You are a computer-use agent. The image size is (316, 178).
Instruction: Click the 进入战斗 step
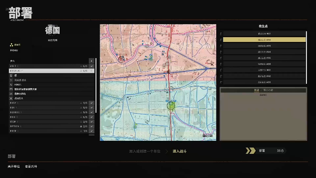tap(180, 151)
